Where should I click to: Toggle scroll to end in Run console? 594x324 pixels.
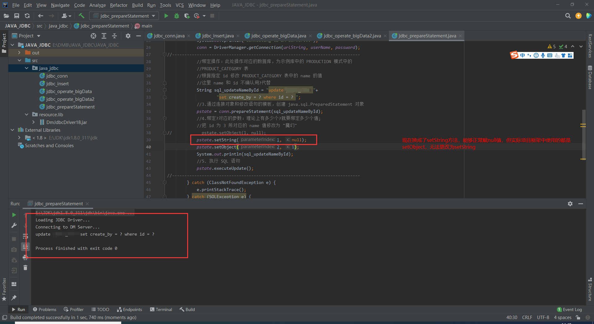point(25,247)
